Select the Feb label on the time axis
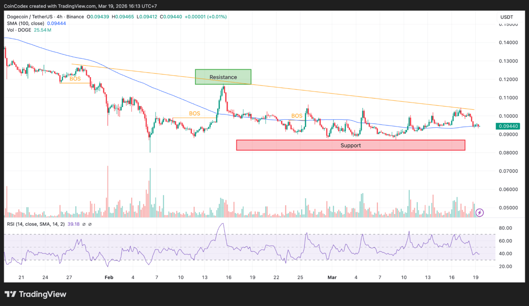Viewport: 529px width, 306px height. (109, 277)
